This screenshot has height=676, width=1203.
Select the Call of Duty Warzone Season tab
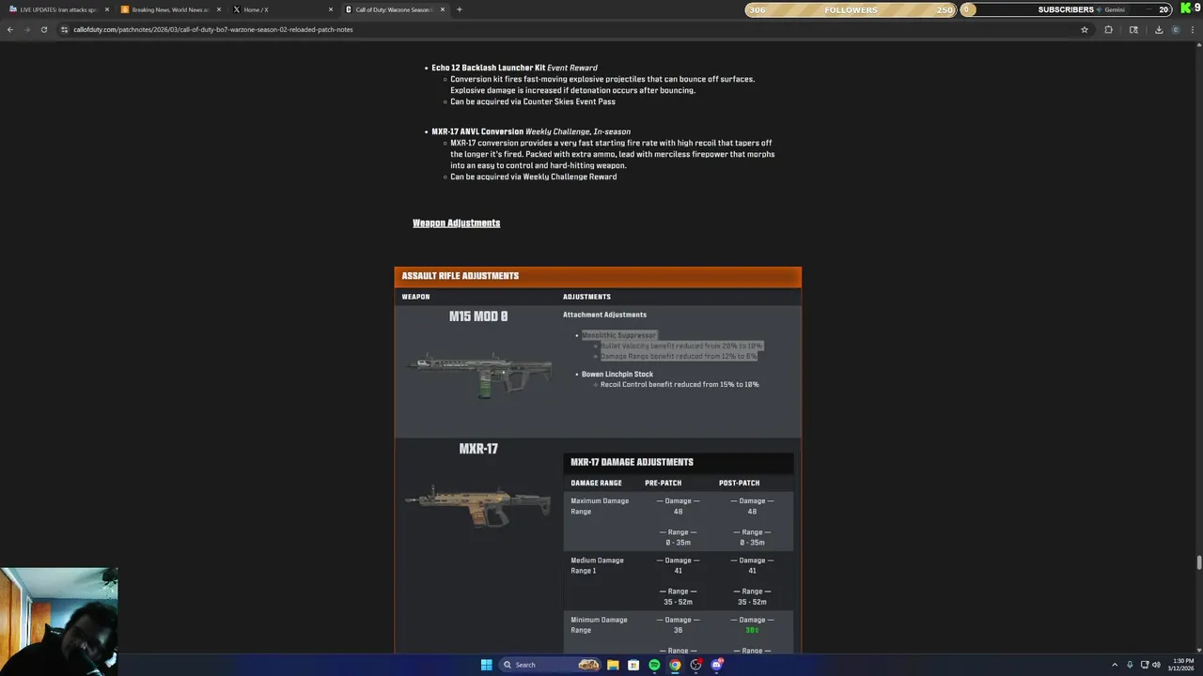(x=393, y=9)
